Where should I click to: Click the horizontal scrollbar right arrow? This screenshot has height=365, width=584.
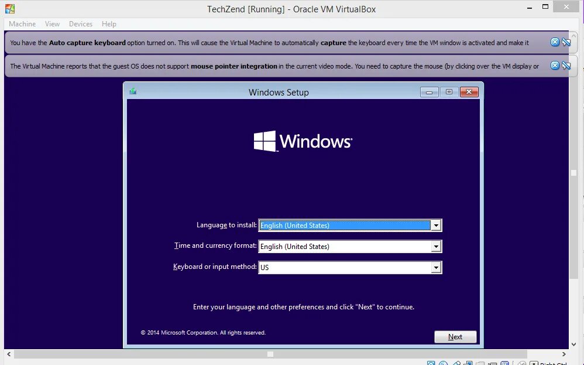point(564,354)
